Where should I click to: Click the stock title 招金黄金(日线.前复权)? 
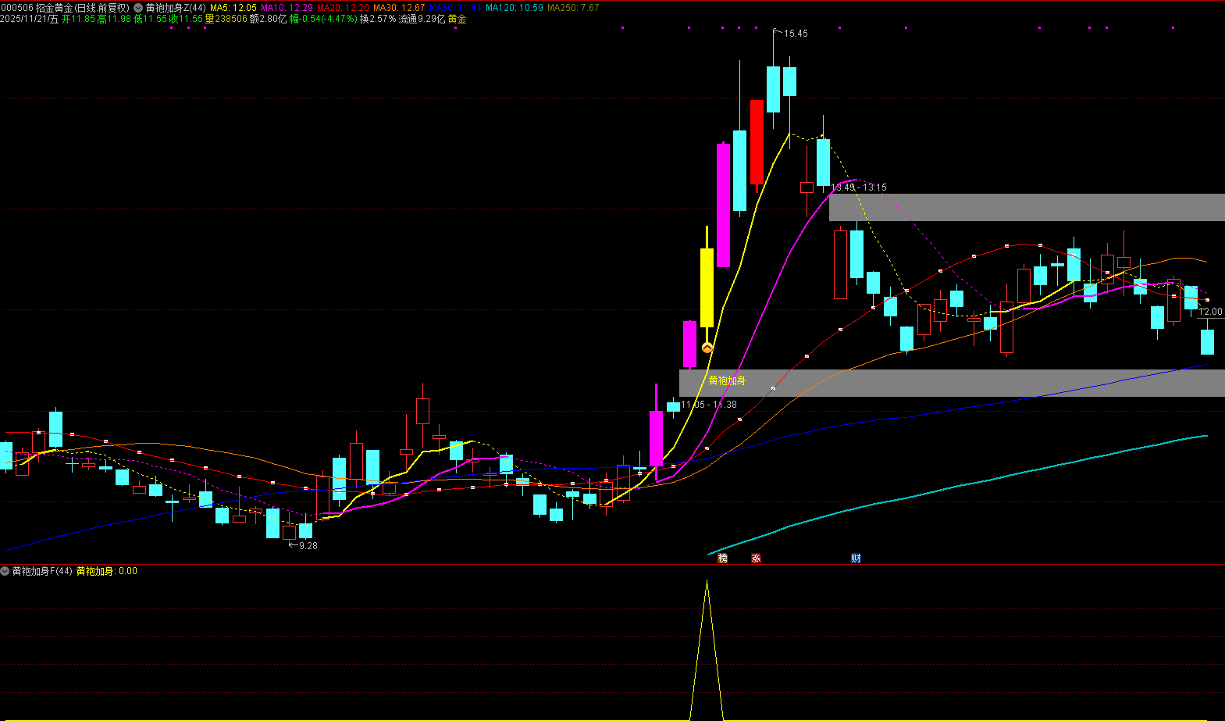click(82, 8)
